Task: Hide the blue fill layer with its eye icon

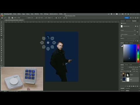Action: 121,80
